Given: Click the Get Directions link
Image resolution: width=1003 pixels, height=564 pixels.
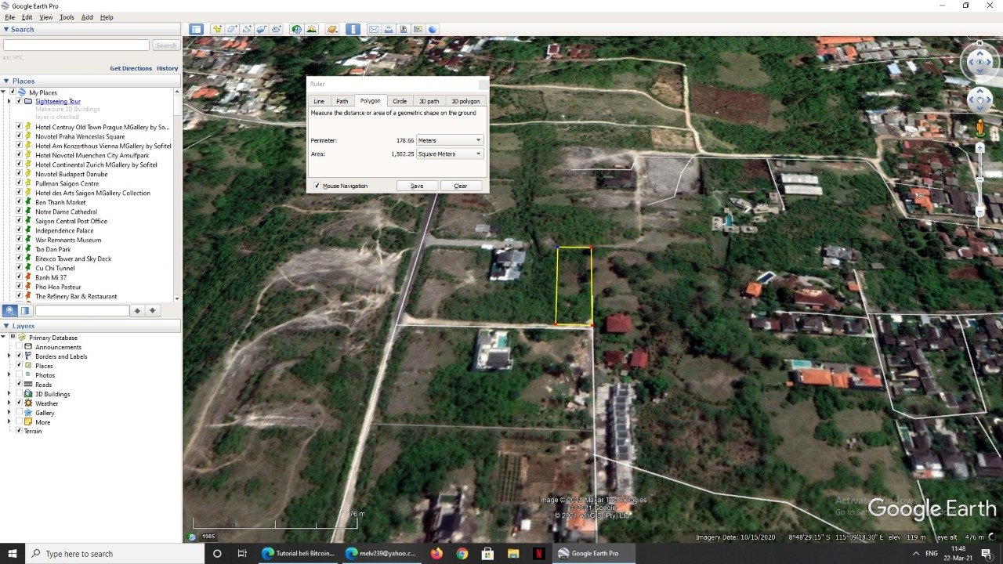Looking at the screenshot, I should 131,68.
